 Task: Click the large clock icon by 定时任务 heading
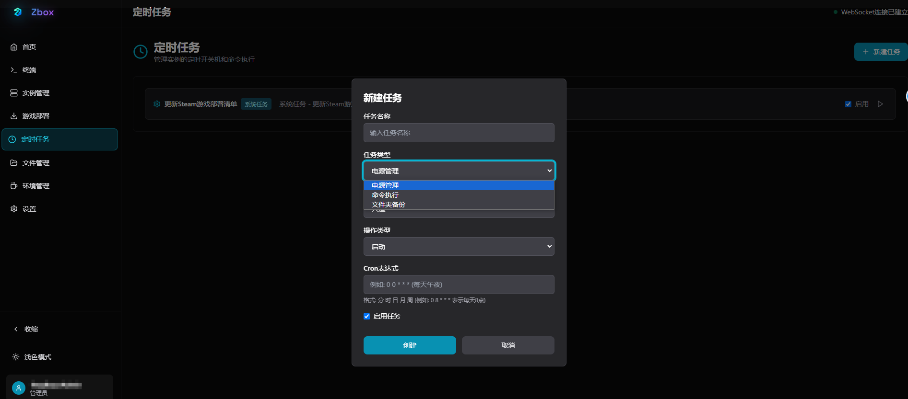coord(141,52)
